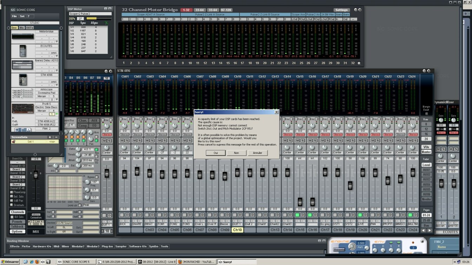Screen dimensions: 472x265
Task: Go to previous page arrow in STM 4896
Action: click(x=423, y=230)
